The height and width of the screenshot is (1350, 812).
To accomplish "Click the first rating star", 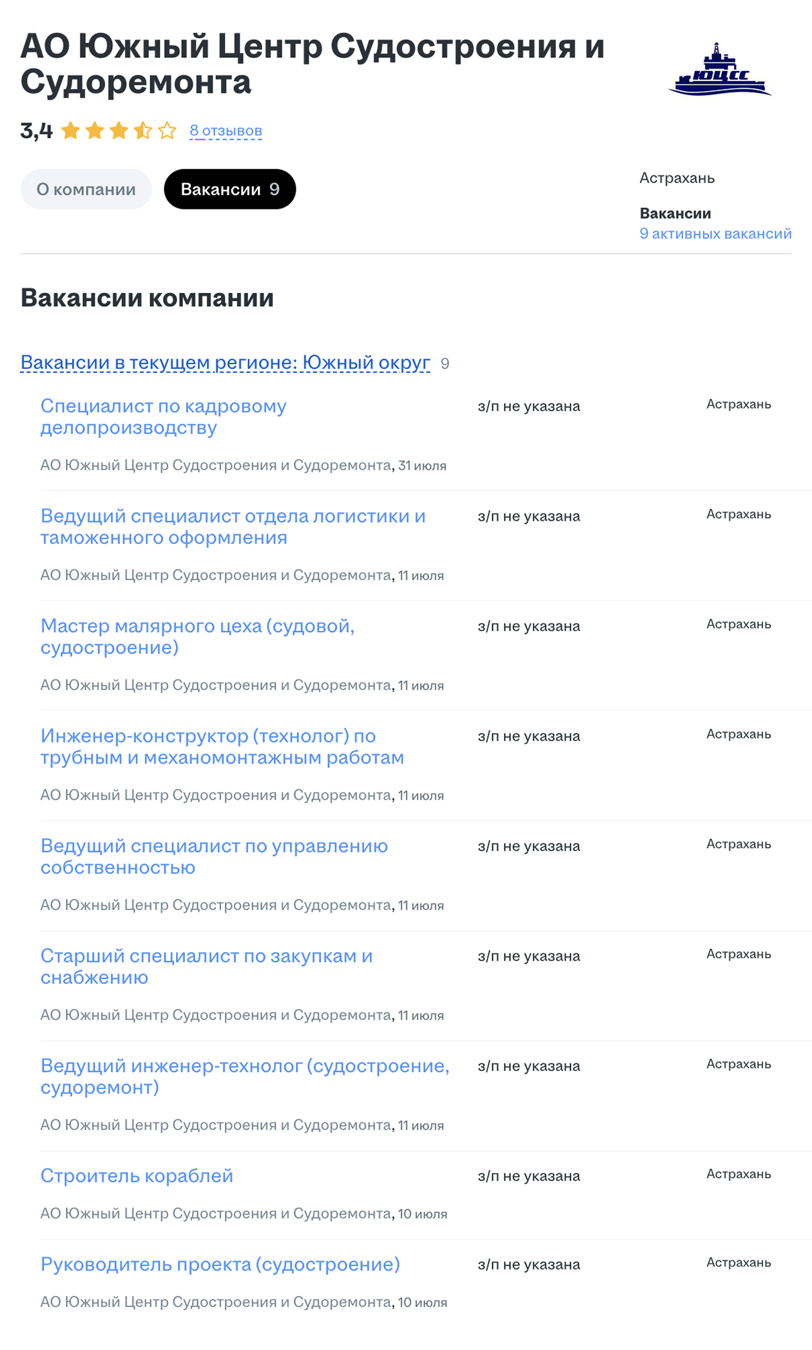I will (x=69, y=130).
